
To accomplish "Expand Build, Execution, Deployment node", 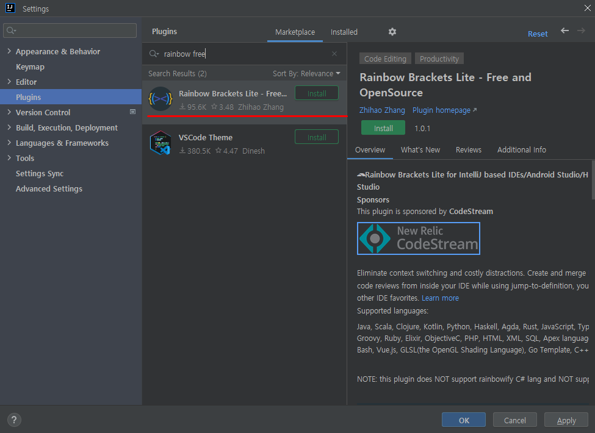I will pyautogui.click(x=9, y=127).
